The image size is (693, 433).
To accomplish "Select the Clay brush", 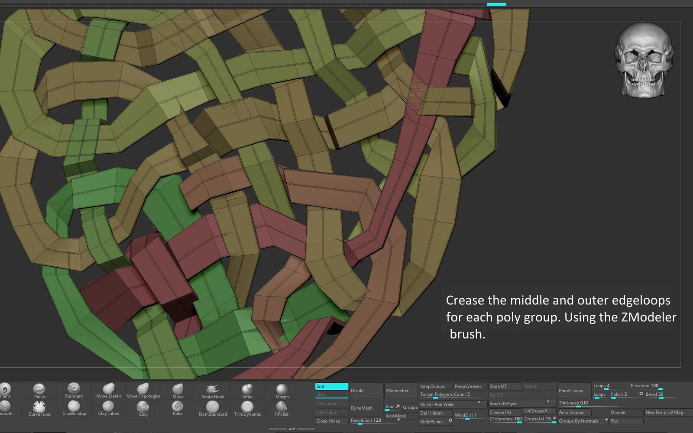I will click(x=143, y=408).
